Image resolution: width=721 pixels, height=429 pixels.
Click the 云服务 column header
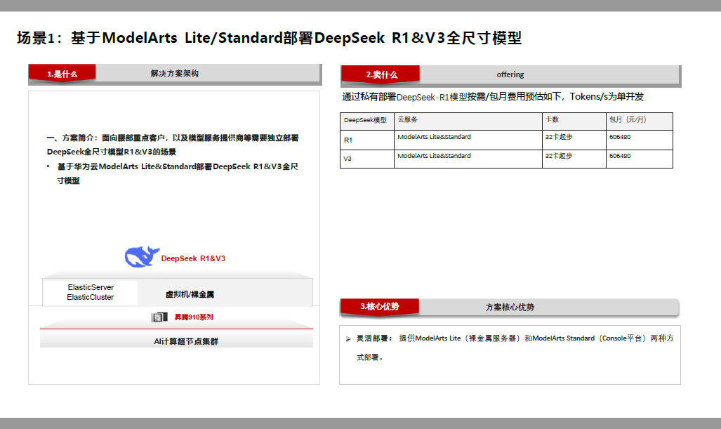[468, 121]
